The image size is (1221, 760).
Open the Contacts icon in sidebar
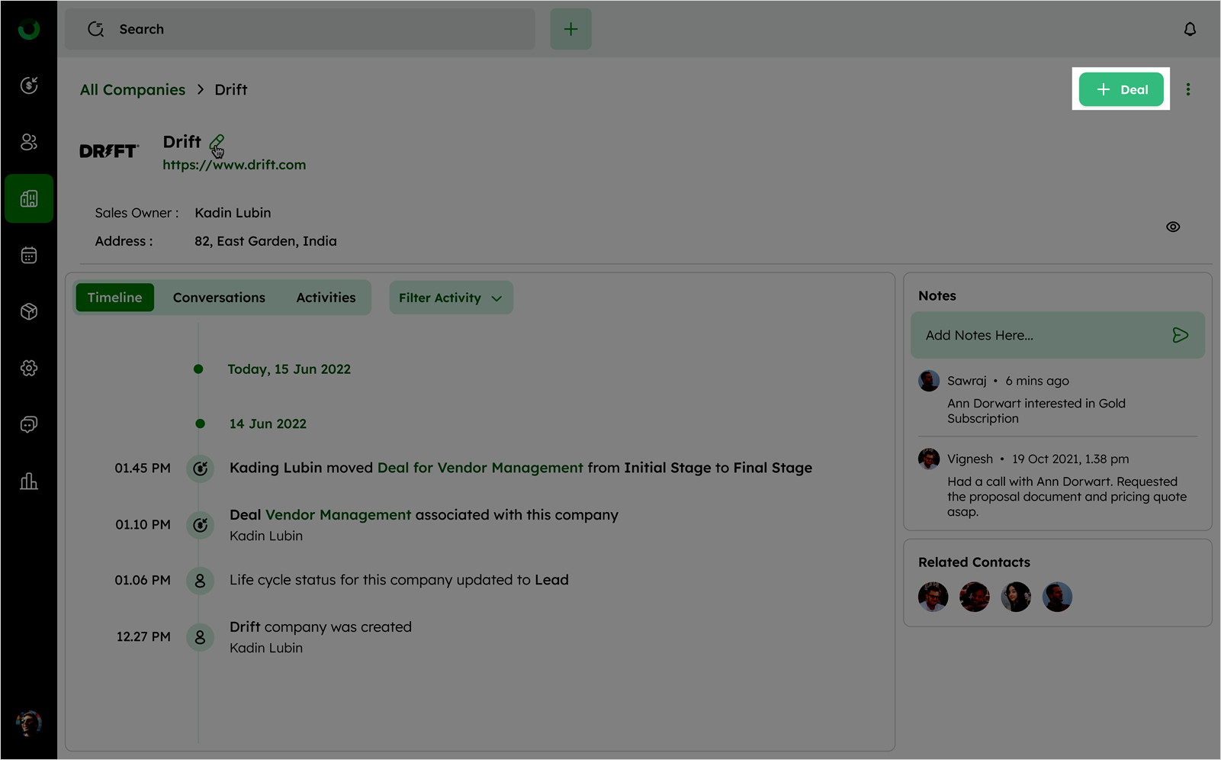29,142
